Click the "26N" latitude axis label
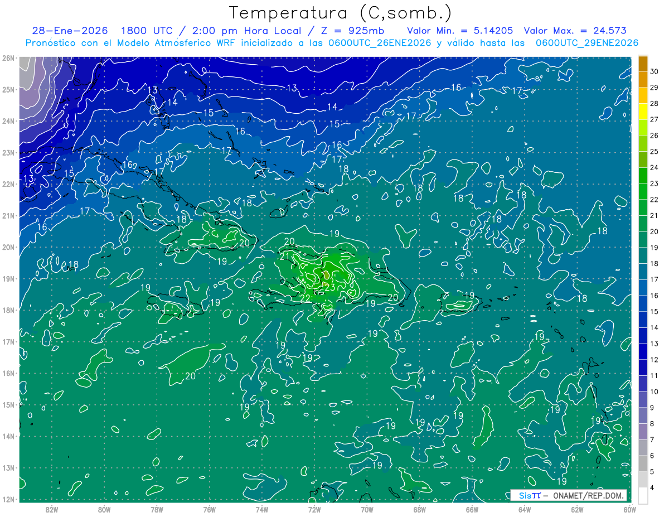The width and height of the screenshot is (669, 517). coord(8,58)
